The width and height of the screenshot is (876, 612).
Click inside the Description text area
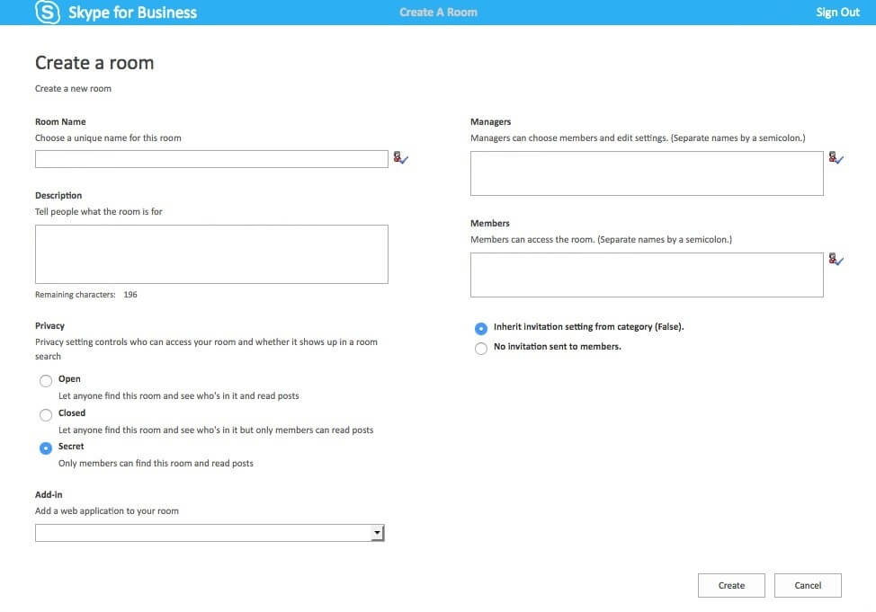[x=211, y=254]
